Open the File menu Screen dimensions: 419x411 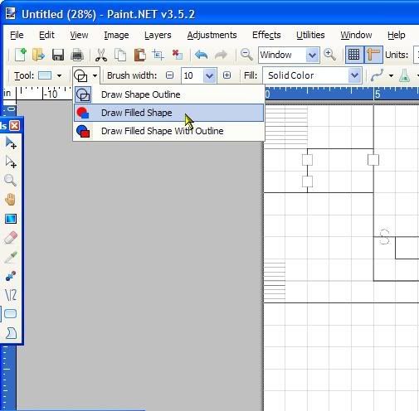pos(17,35)
